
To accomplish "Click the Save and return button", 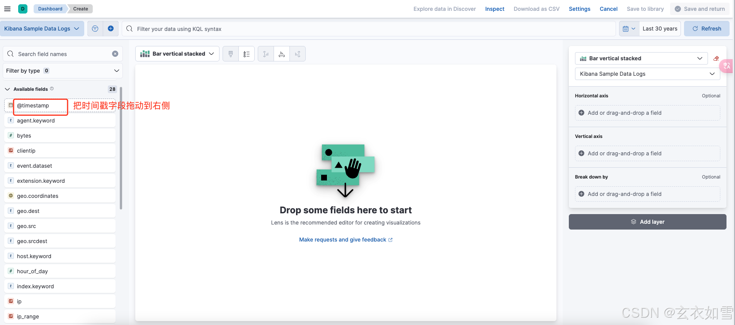I will [x=700, y=9].
